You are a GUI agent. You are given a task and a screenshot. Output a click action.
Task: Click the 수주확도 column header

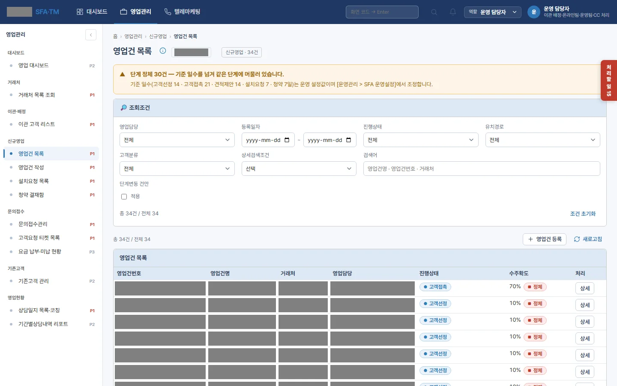[x=518, y=273]
